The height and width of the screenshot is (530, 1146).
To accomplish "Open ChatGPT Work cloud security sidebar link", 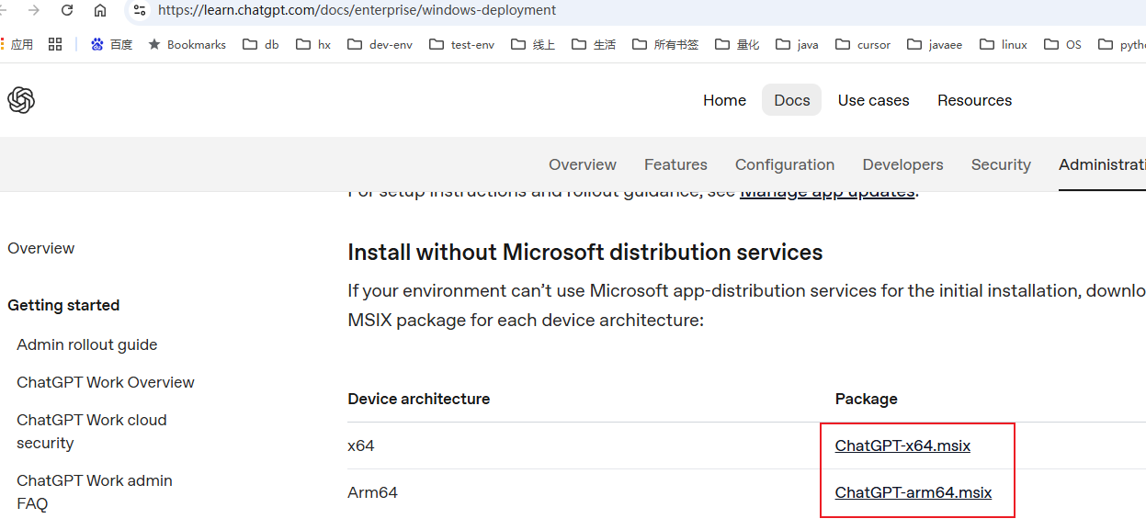I will point(92,431).
